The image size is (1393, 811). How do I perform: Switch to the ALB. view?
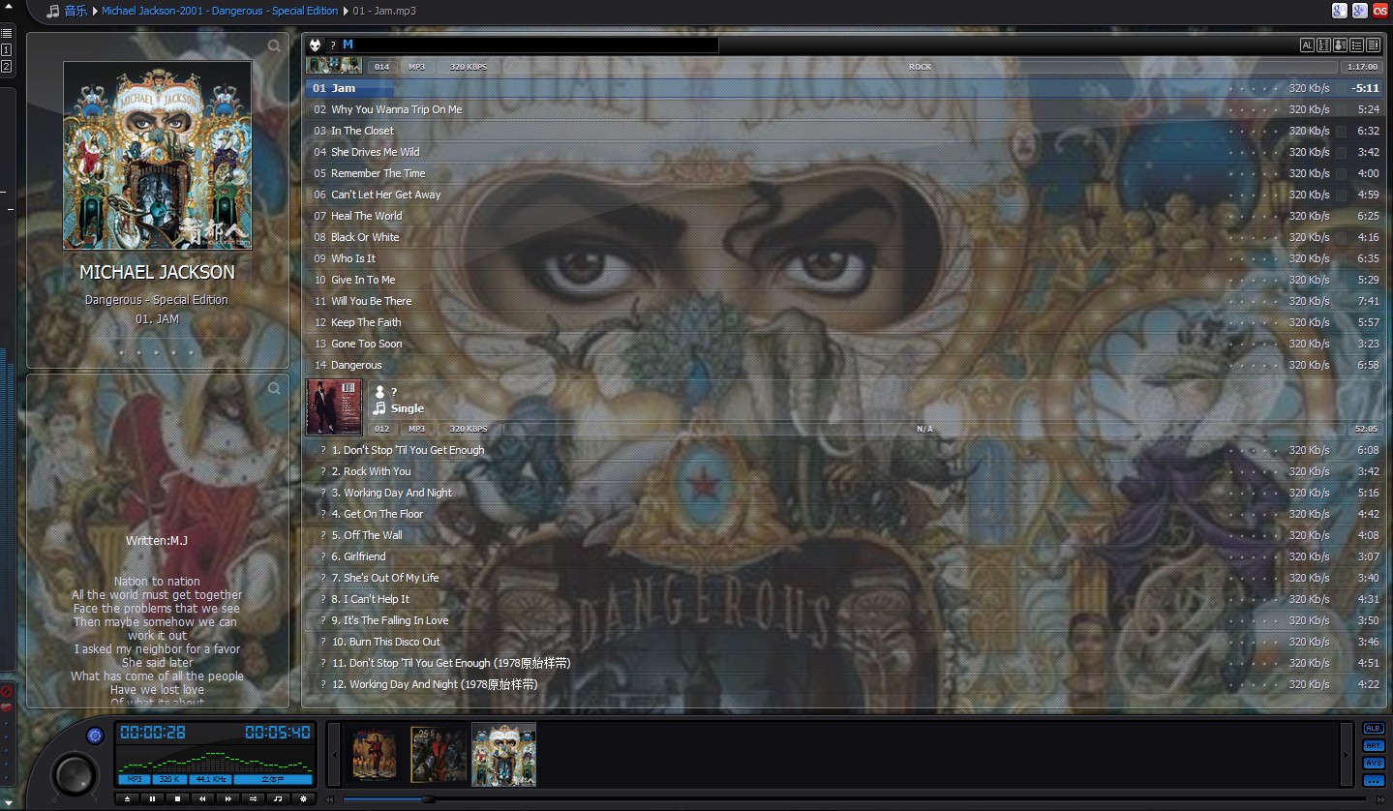click(x=1374, y=729)
